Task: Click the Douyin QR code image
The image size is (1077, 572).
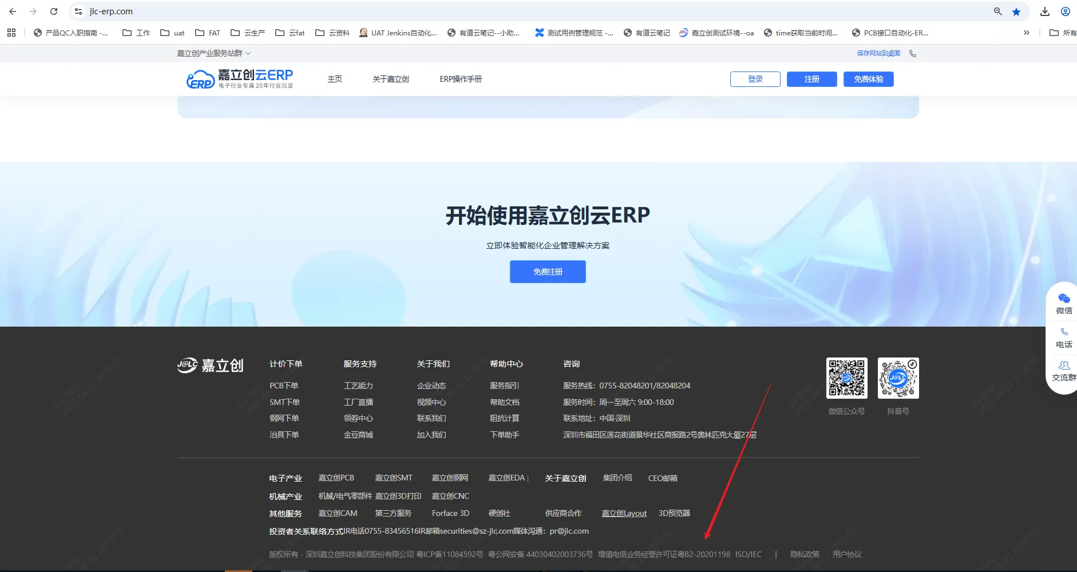Action: (898, 378)
